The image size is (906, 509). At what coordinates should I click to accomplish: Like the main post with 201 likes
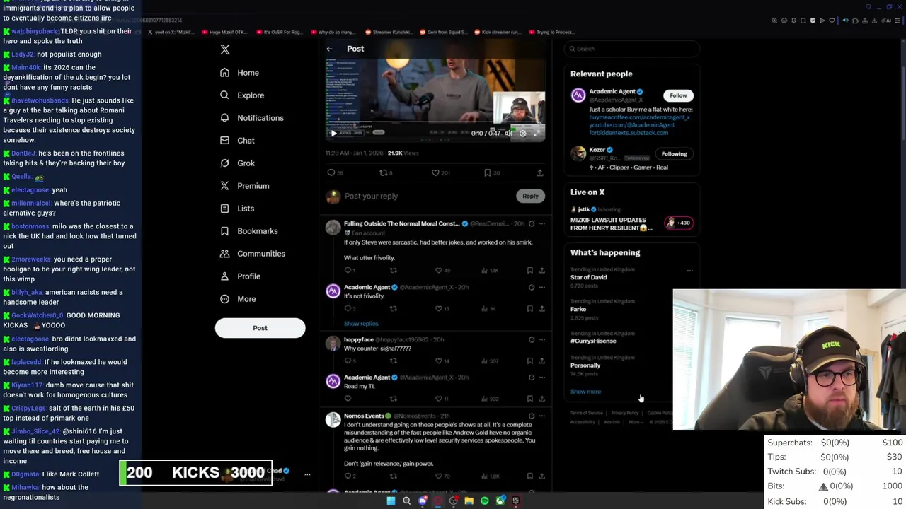point(435,172)
